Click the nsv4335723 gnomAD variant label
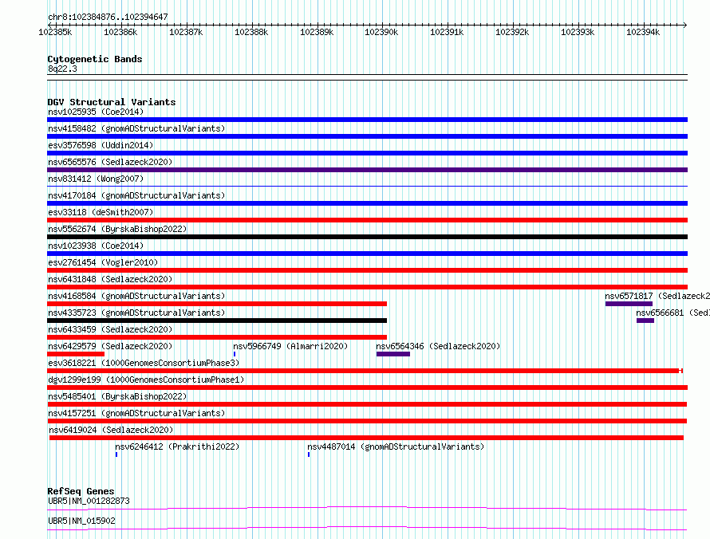 pos(136,313)
